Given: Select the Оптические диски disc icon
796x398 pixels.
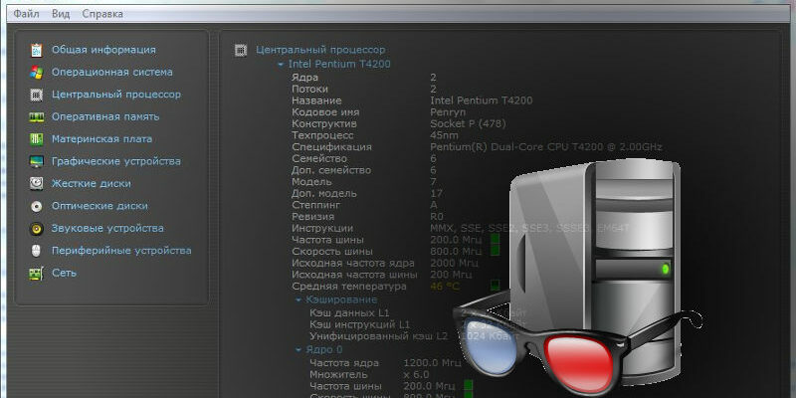Looking at the screenshot, I should [37, 206].
